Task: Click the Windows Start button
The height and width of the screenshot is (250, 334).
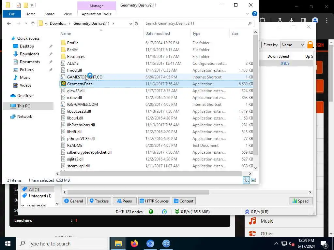Action: click(8, 243)
